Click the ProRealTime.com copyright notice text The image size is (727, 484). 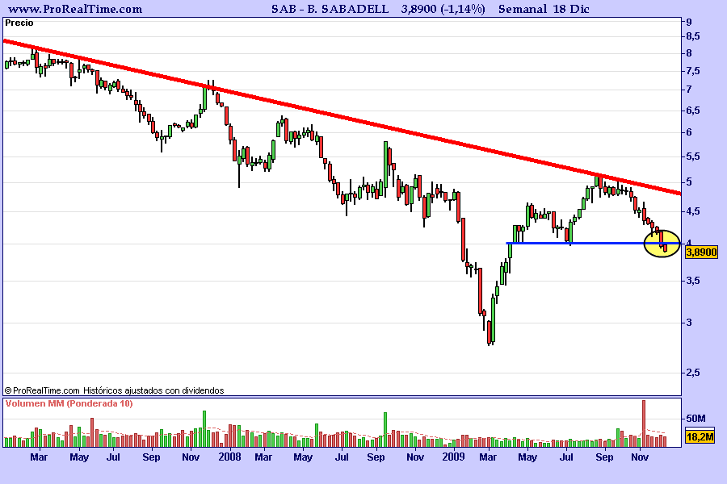[114, 390]
